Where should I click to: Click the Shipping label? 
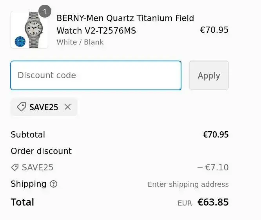[x=28, y=184]
